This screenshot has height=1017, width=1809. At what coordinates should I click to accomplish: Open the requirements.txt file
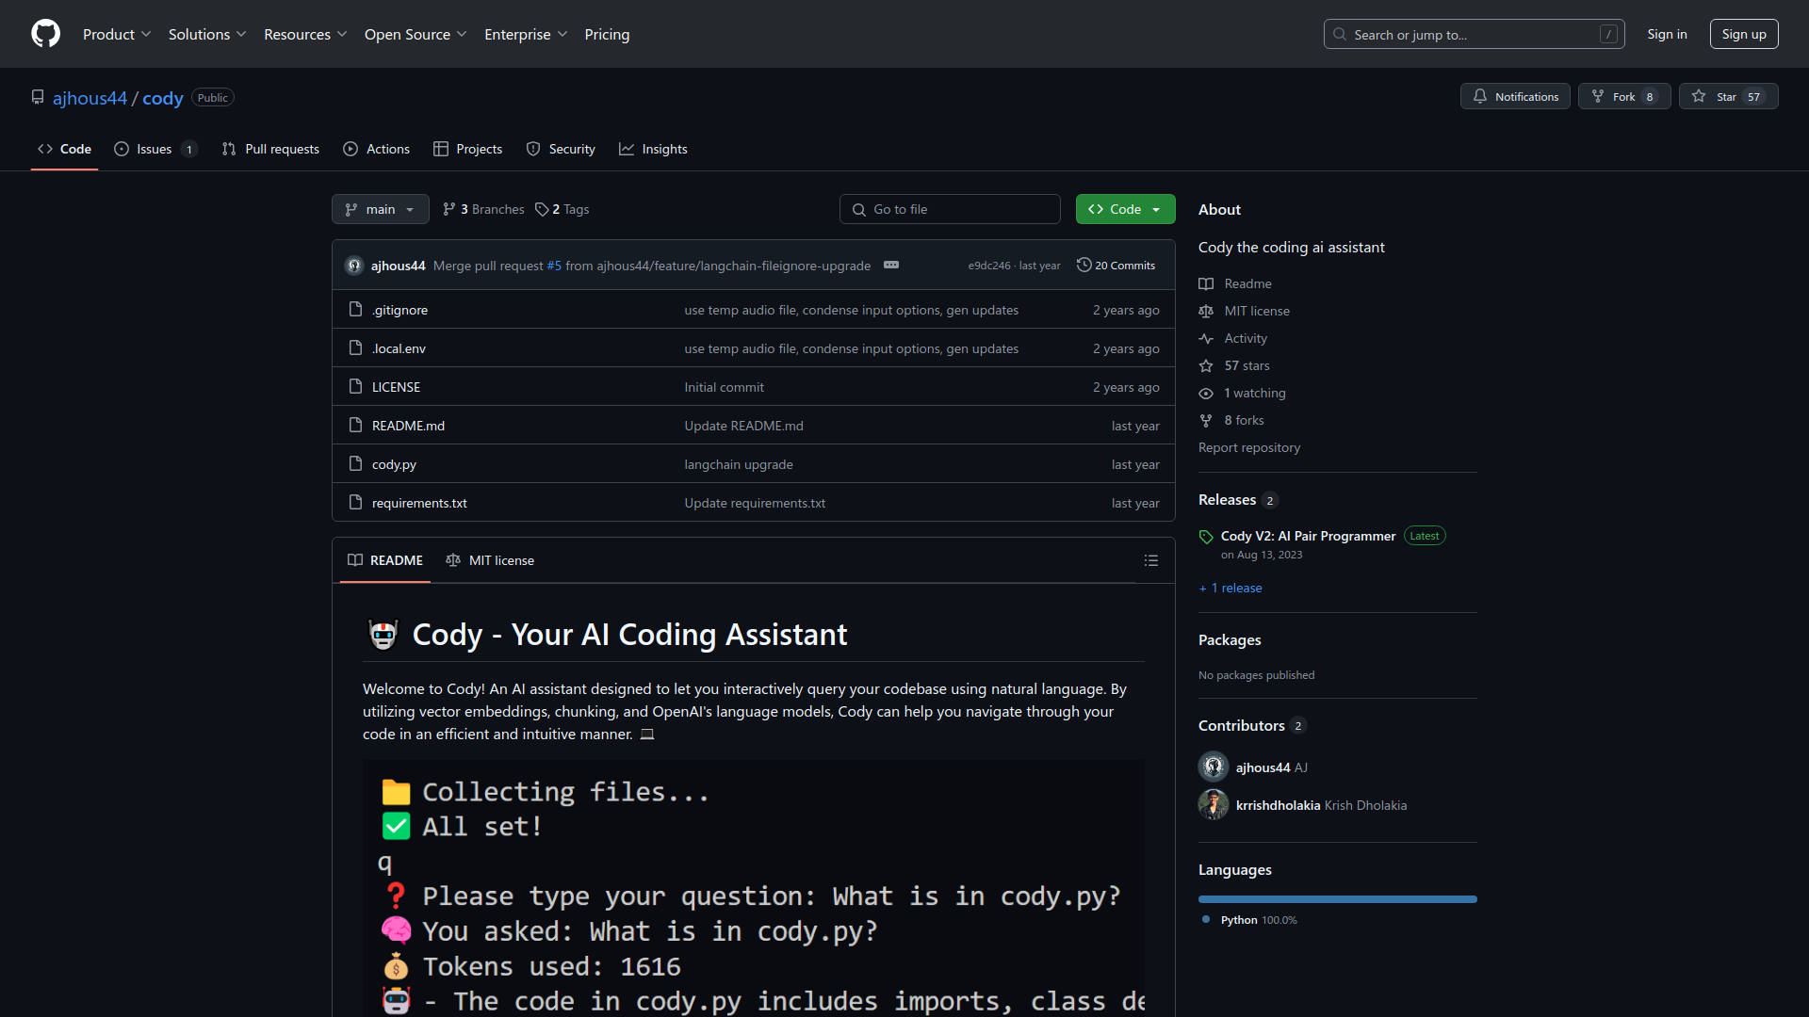[x=419, y=503]
